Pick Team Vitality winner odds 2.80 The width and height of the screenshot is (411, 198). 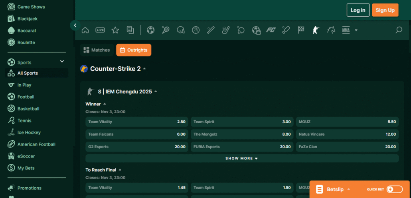(x=136, y=122)
